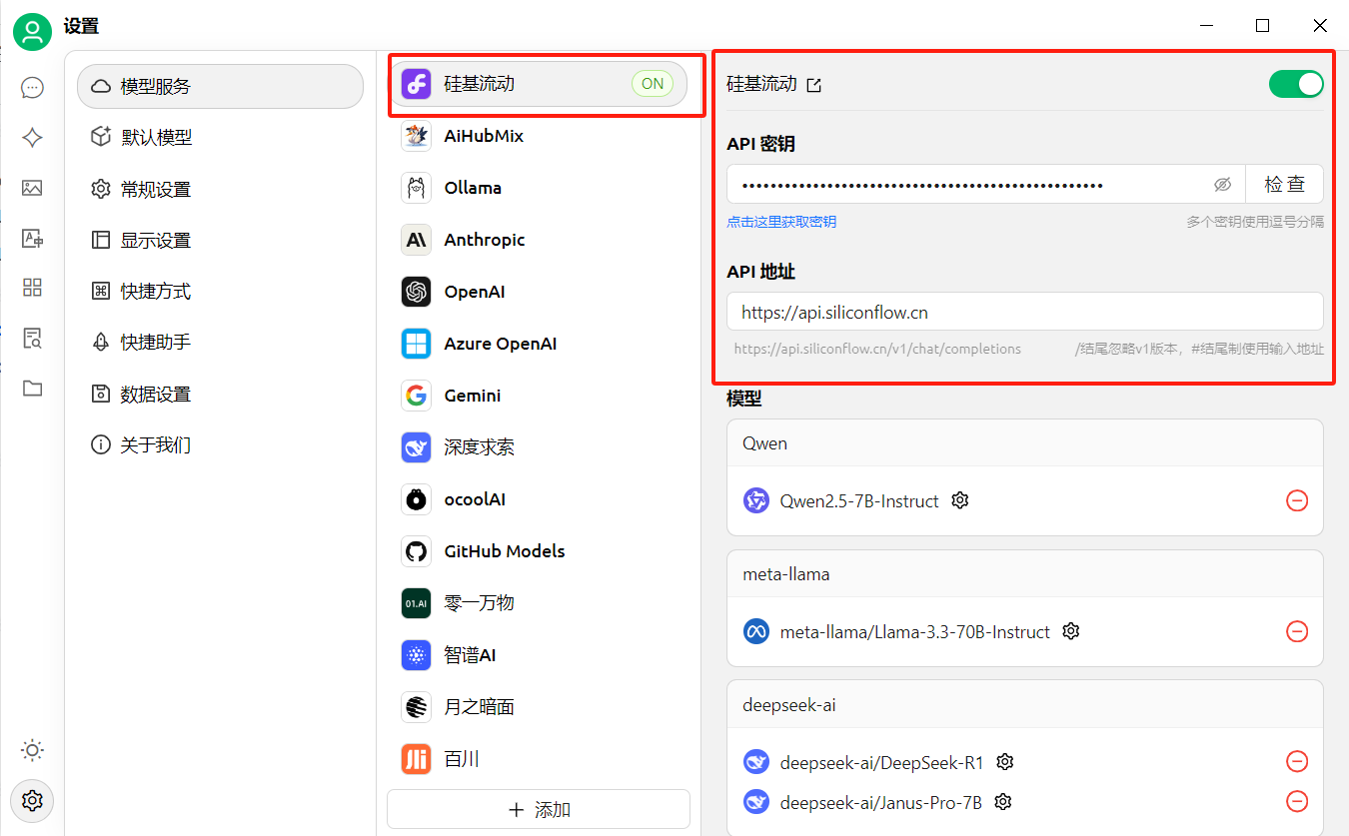Toggle the light/dark theme sun icon
The height and width of the screenshot is (836, 1349).
point(32,750)
